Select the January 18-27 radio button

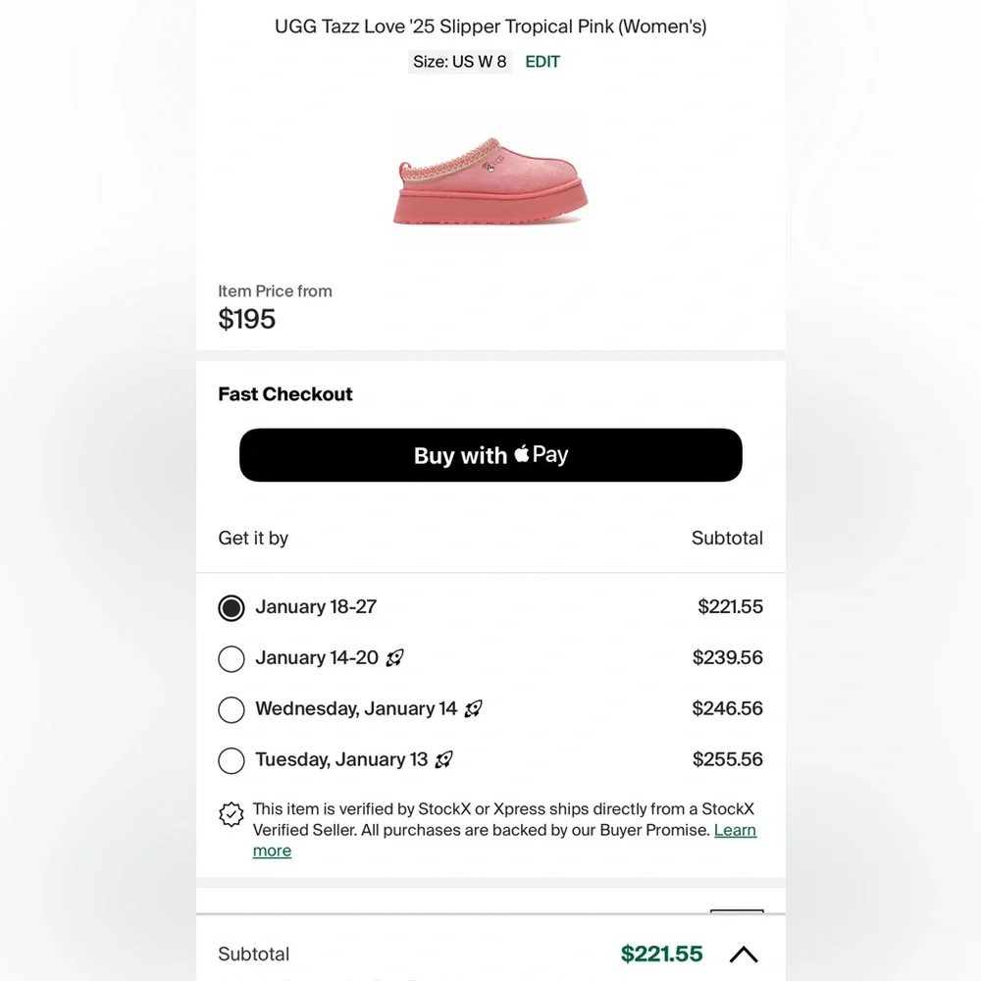click(232, 607)
